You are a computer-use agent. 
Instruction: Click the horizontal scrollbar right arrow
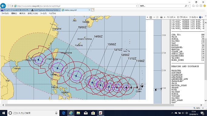point(201,105)
